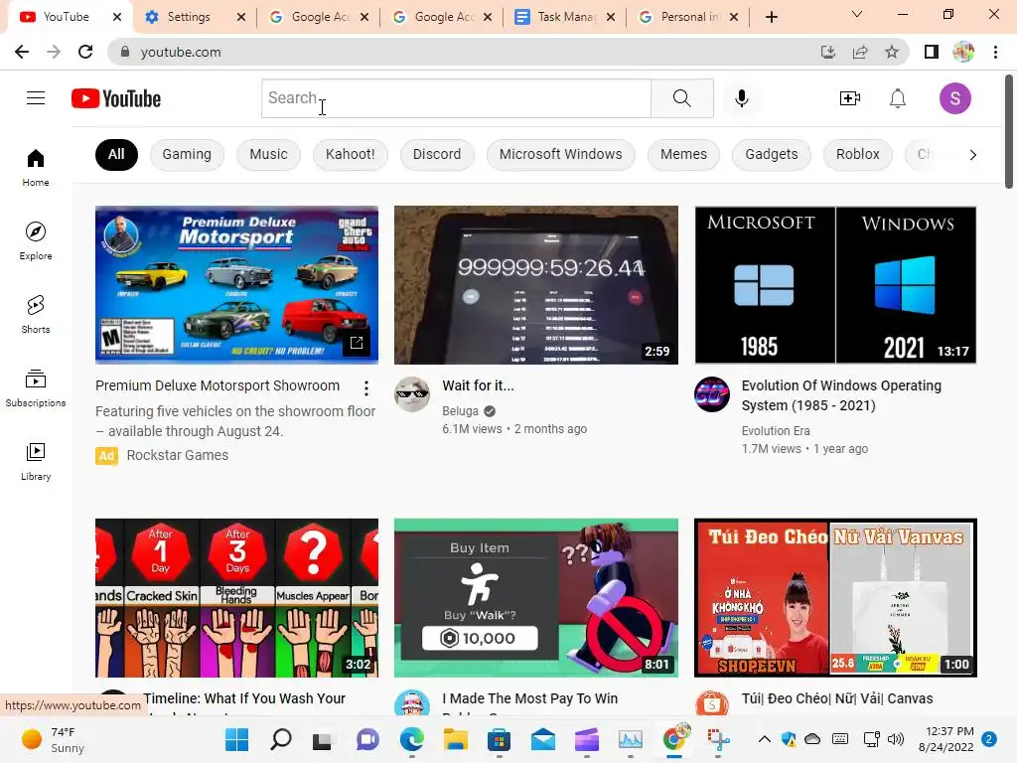
Task: Close the Settings browser tab
Action: tap(241, 17)
